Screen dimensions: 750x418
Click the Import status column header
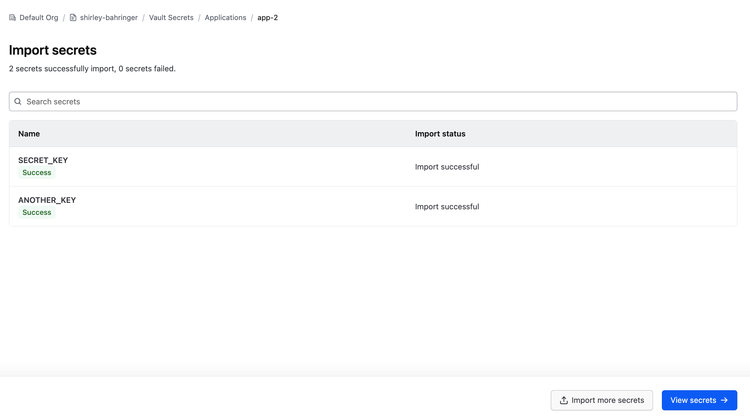pyautogui.click(x=440, y=134)
